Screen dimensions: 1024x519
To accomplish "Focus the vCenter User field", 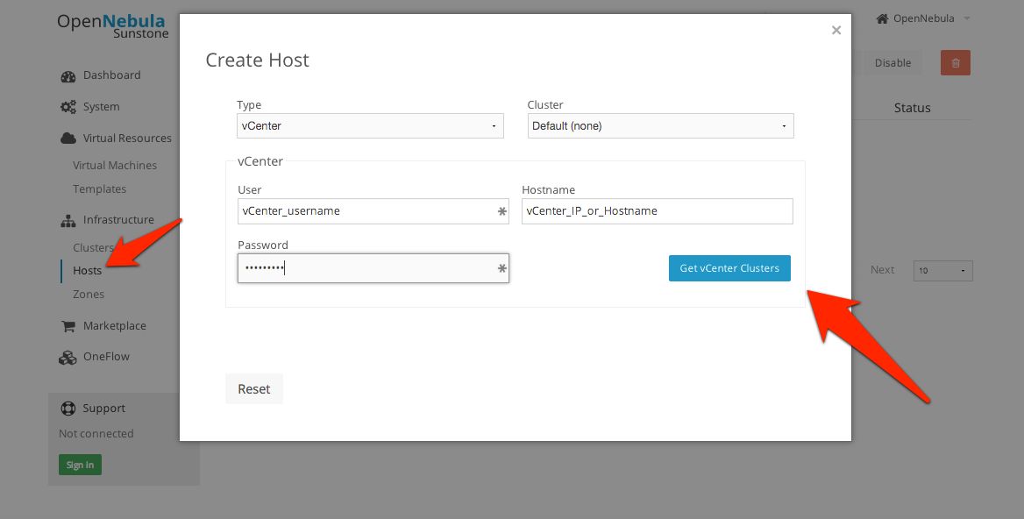I will (x=373, y=211).
